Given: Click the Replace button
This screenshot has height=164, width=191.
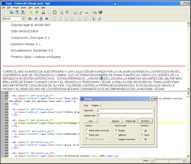Looking at the screenshot, I should click(x=116, y=121).
